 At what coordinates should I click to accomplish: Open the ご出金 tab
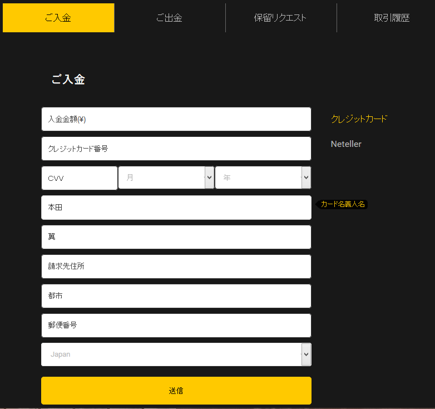pyautogui.click(x=170, y=18)
